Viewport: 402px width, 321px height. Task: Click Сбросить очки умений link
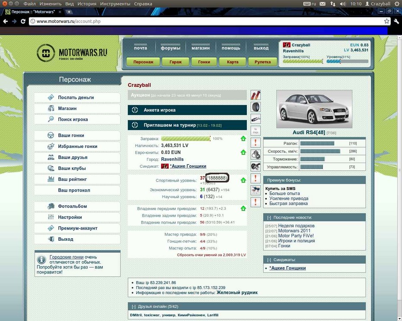pos(211,255)
